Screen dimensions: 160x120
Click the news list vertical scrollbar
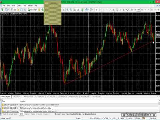click(x=159, y=106)
